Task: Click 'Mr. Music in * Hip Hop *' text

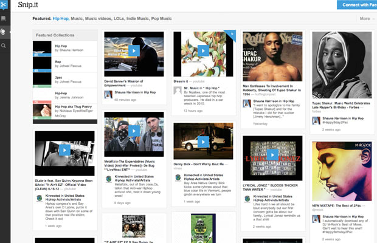Action: coord(202,88)
